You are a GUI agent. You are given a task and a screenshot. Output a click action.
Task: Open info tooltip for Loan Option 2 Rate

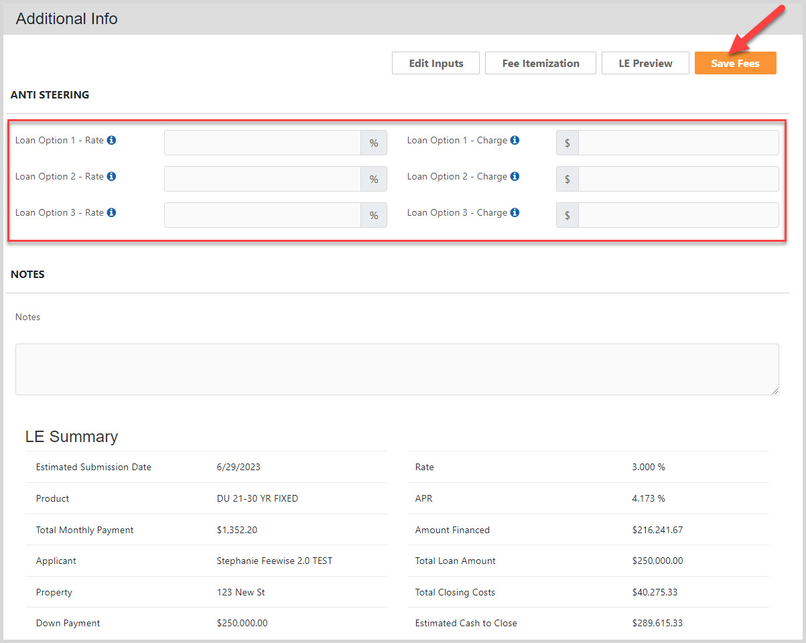[111, 176]
